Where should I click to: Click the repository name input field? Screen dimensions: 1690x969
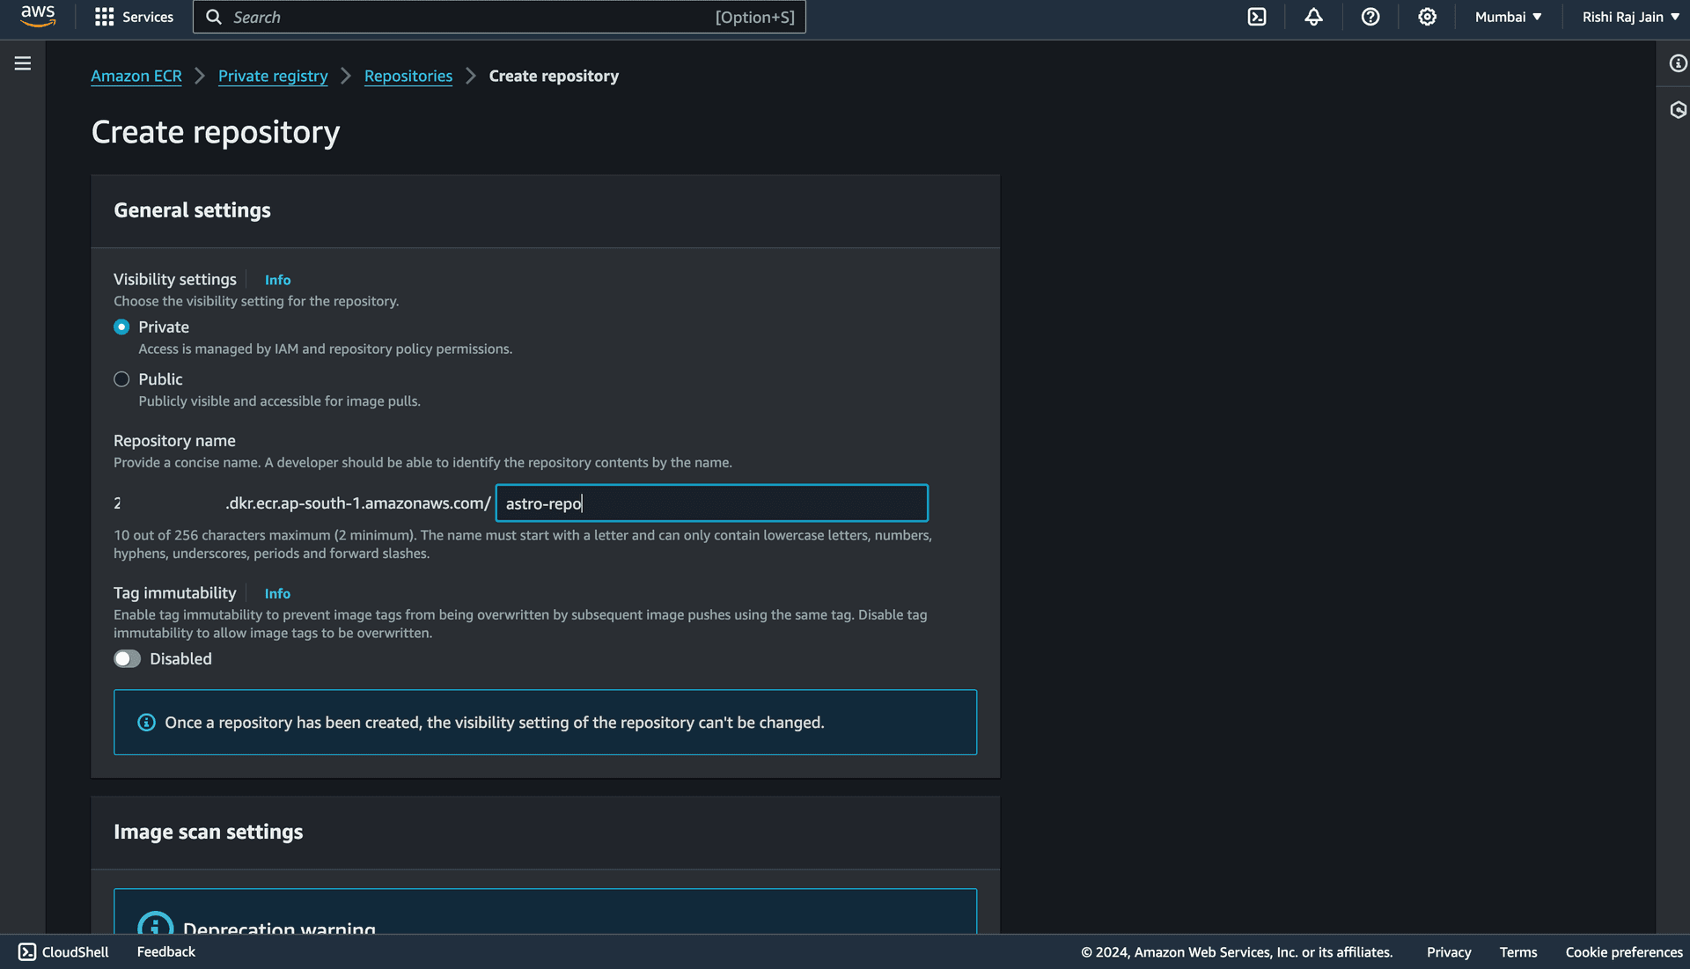[711, 503]
